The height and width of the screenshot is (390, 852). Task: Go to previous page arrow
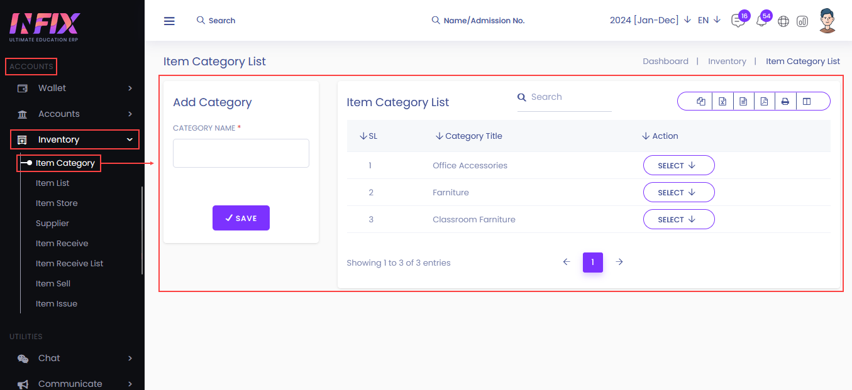pos(567,262)
